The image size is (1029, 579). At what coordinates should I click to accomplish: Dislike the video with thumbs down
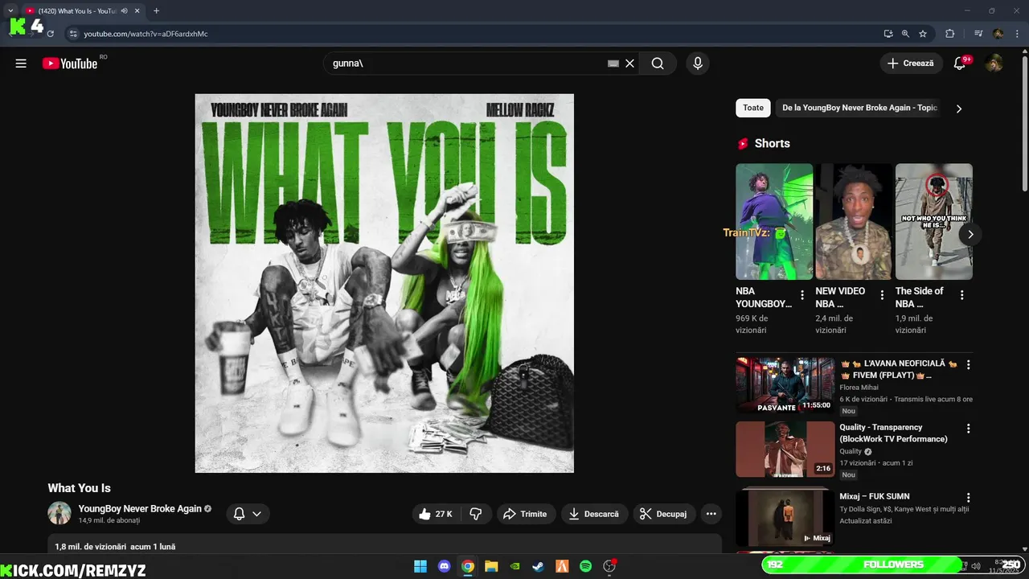tap(475, 514)
